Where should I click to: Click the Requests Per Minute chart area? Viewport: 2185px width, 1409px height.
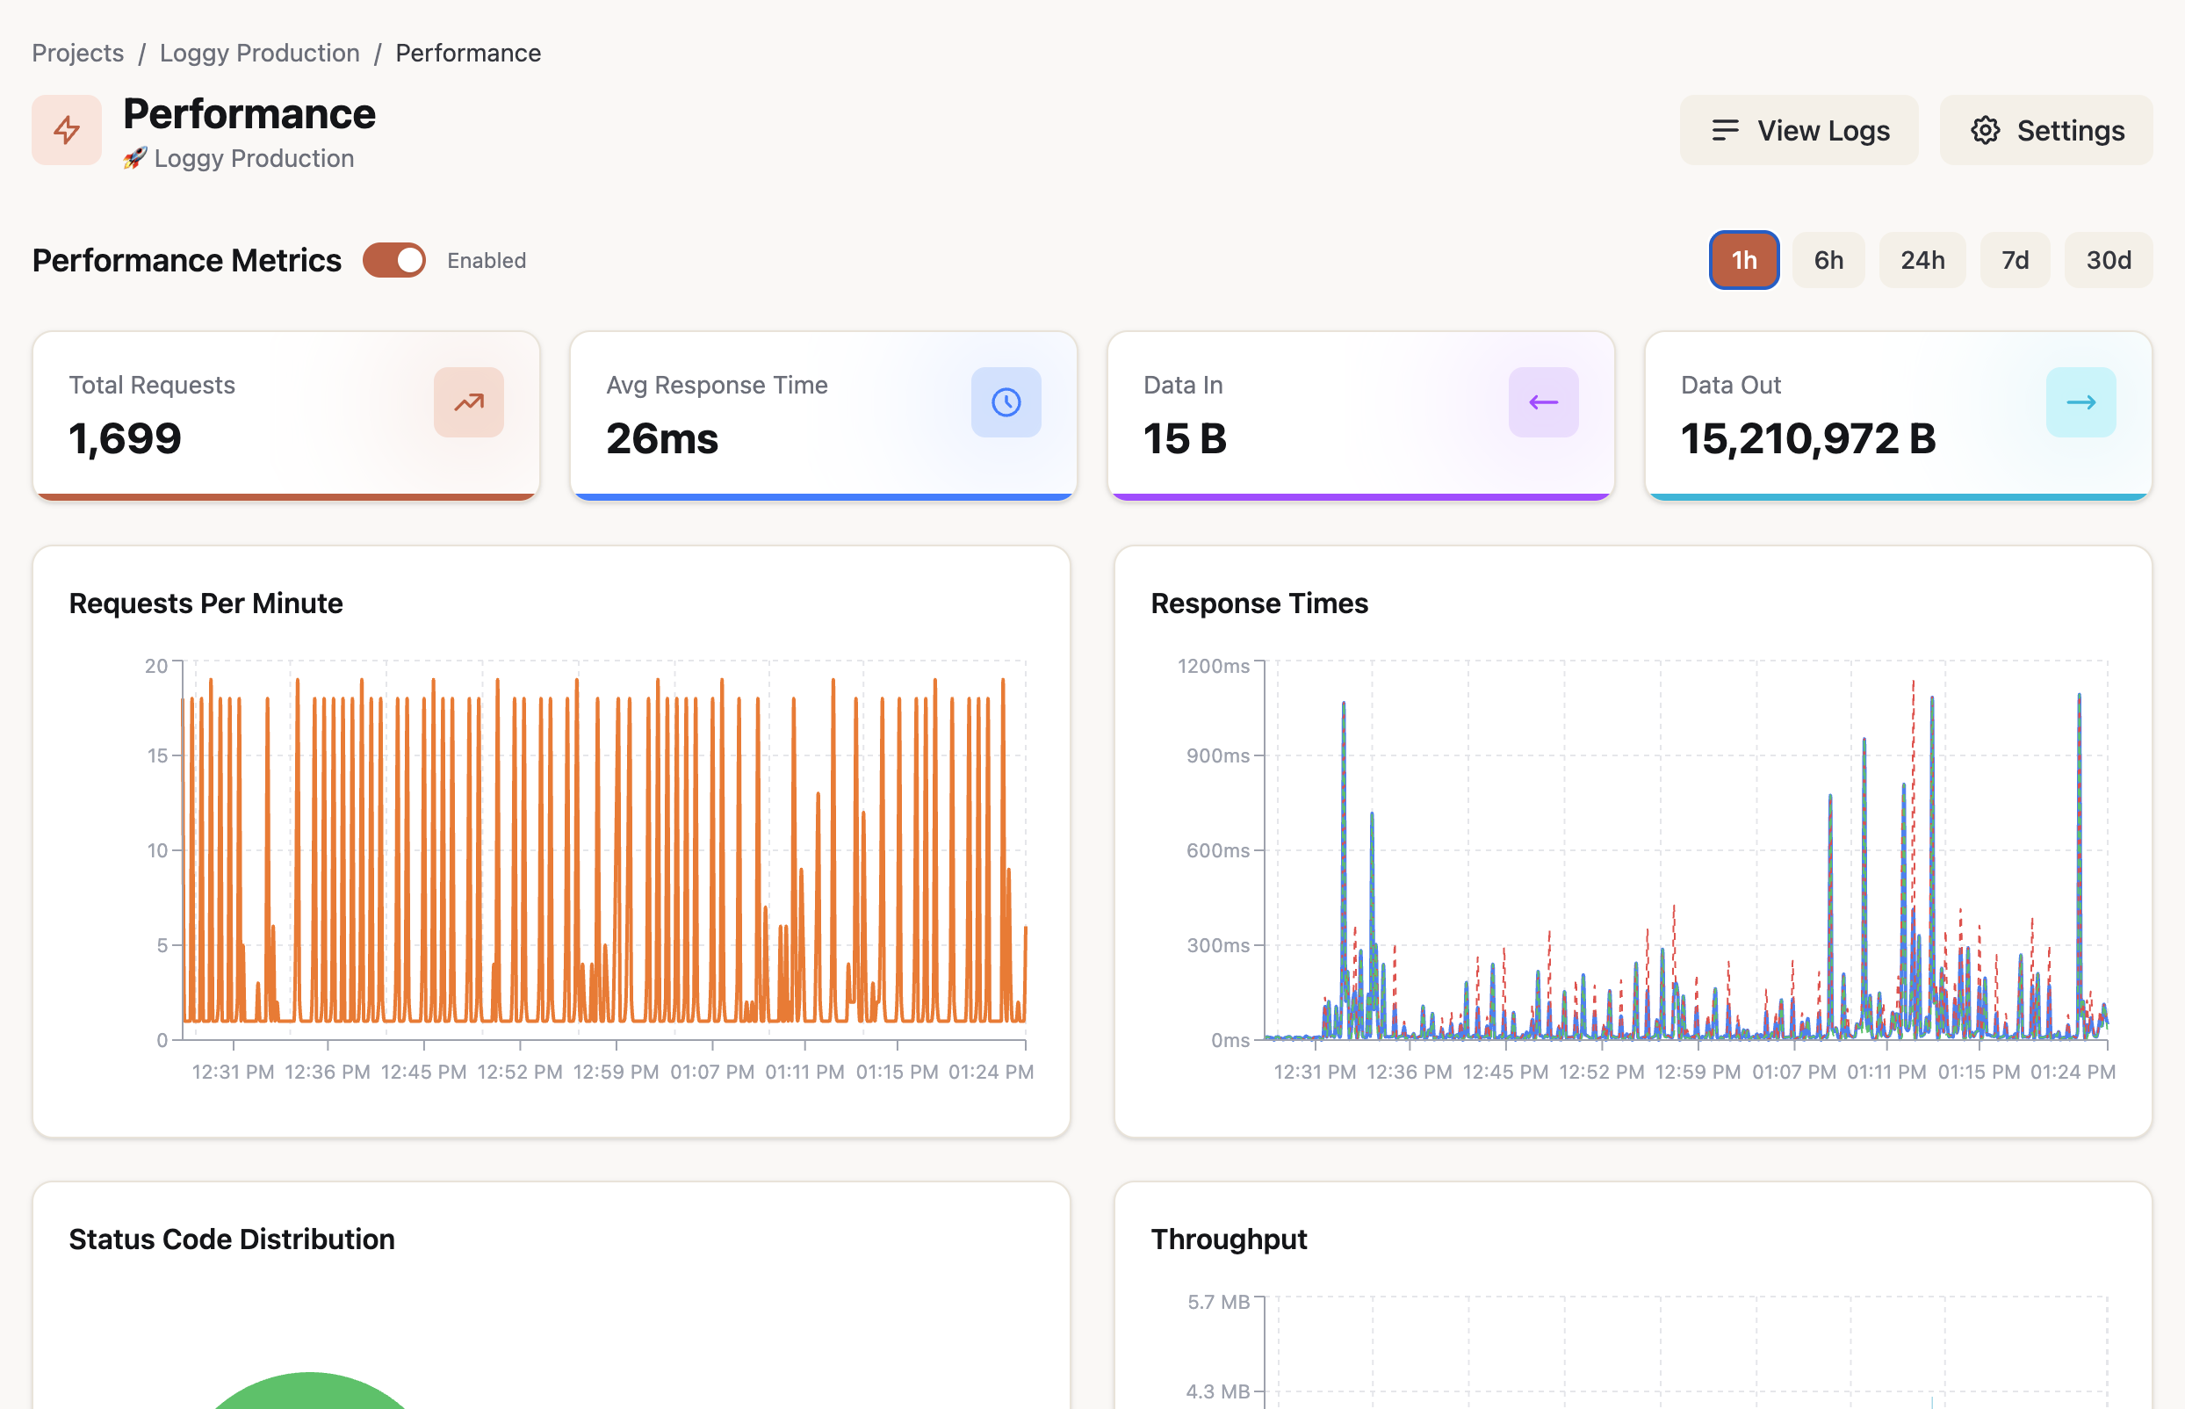tap(603, 851)
